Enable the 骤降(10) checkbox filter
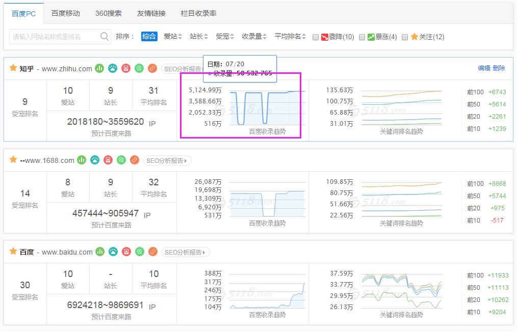517x331 pixels. [316, 37]
